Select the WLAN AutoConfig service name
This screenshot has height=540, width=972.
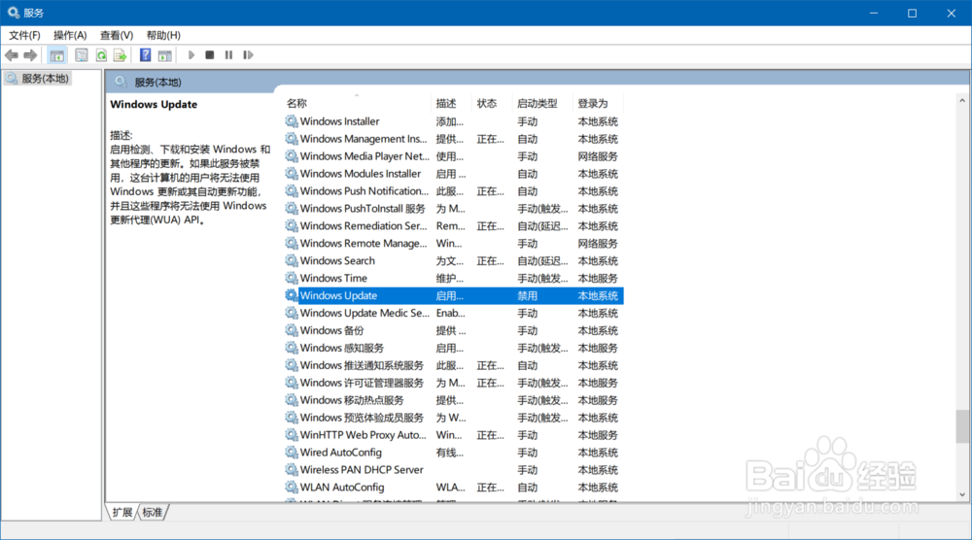click(x=342, y=487)
